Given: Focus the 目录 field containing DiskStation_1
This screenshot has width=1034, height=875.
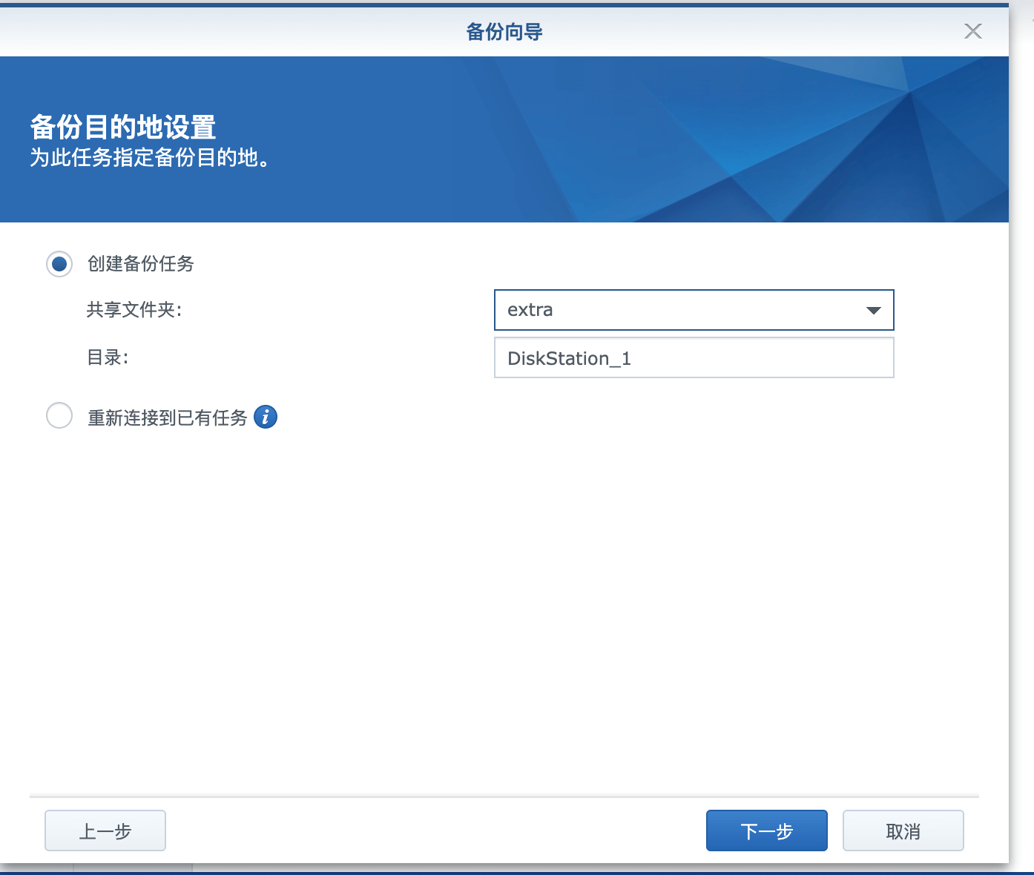Looking at the screenshot, I should [x=694, y=358].
